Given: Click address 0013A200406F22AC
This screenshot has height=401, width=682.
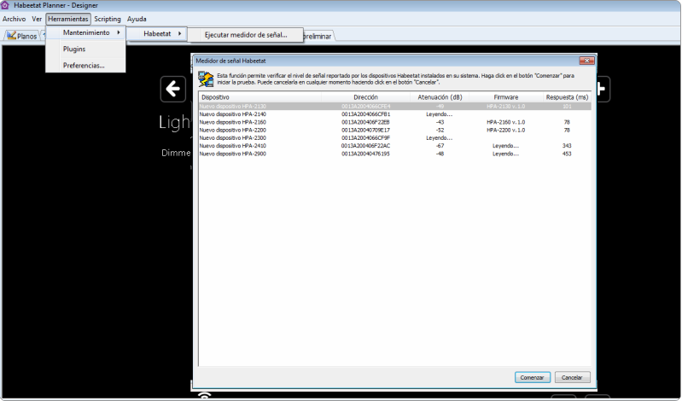Looking at the screenshot, I should [x=366, y=146].
